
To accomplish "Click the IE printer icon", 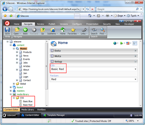I will click(x=107, y=15).
